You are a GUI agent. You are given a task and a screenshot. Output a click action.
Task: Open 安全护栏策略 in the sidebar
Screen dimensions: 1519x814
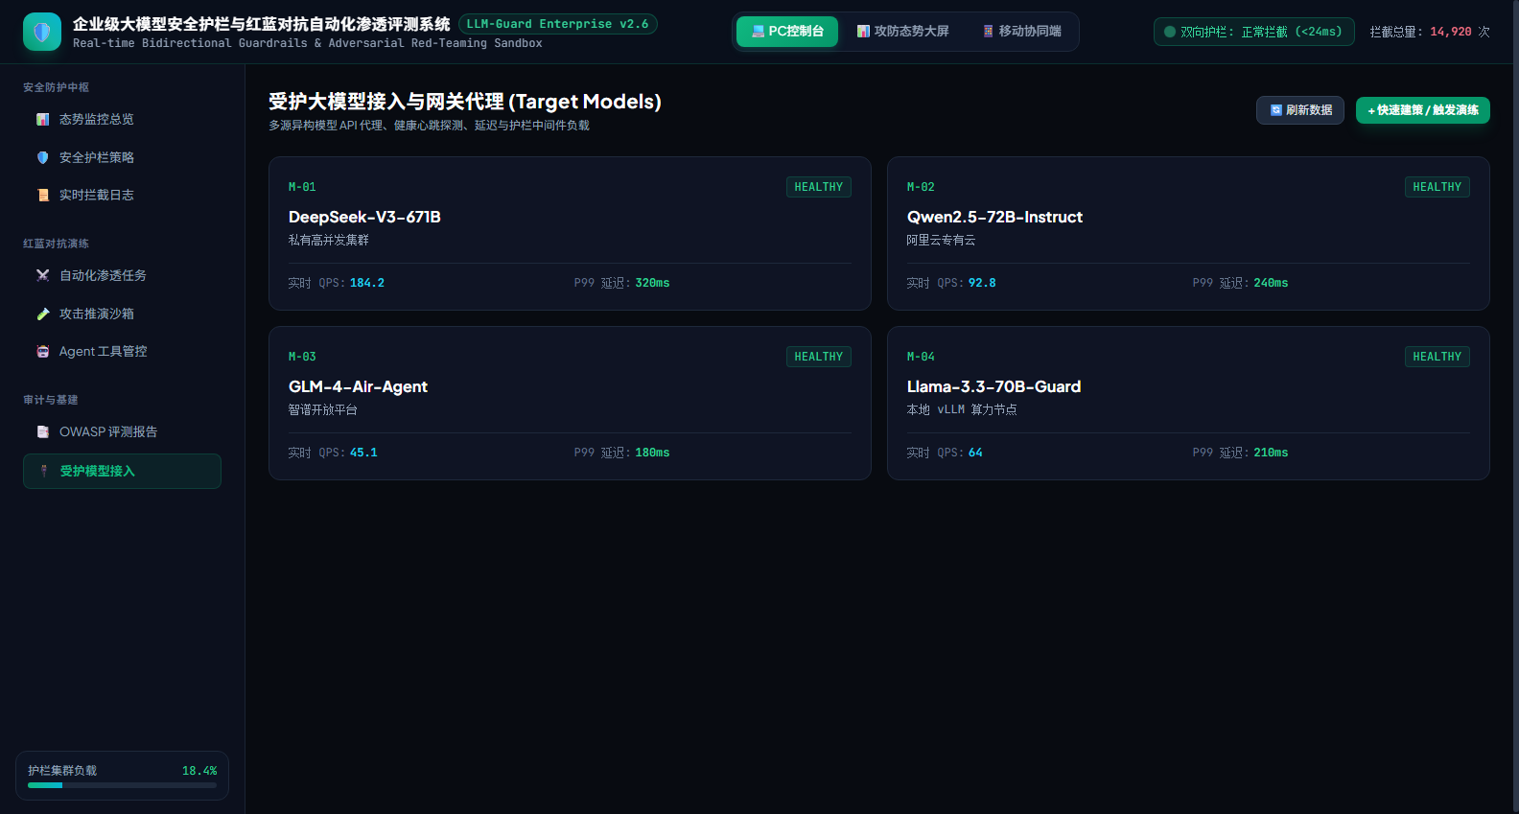point(122,157)
